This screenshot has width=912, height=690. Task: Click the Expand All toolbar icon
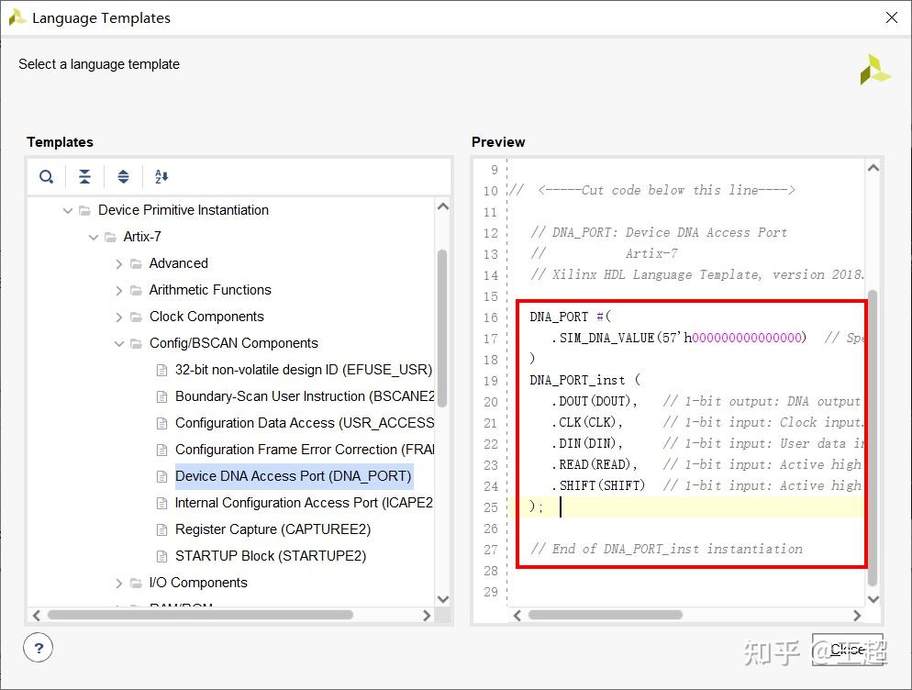(x=123, y=176)
